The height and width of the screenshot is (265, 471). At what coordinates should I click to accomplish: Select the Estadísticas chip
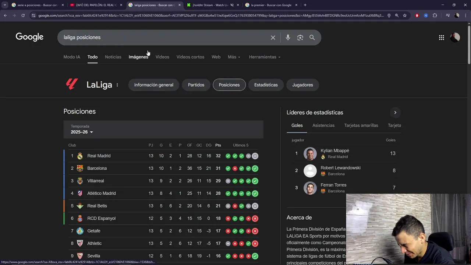coord(266,85)
